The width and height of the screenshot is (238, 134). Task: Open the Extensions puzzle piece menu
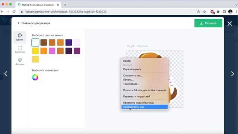pyautogui.click(x=218, y=12)
